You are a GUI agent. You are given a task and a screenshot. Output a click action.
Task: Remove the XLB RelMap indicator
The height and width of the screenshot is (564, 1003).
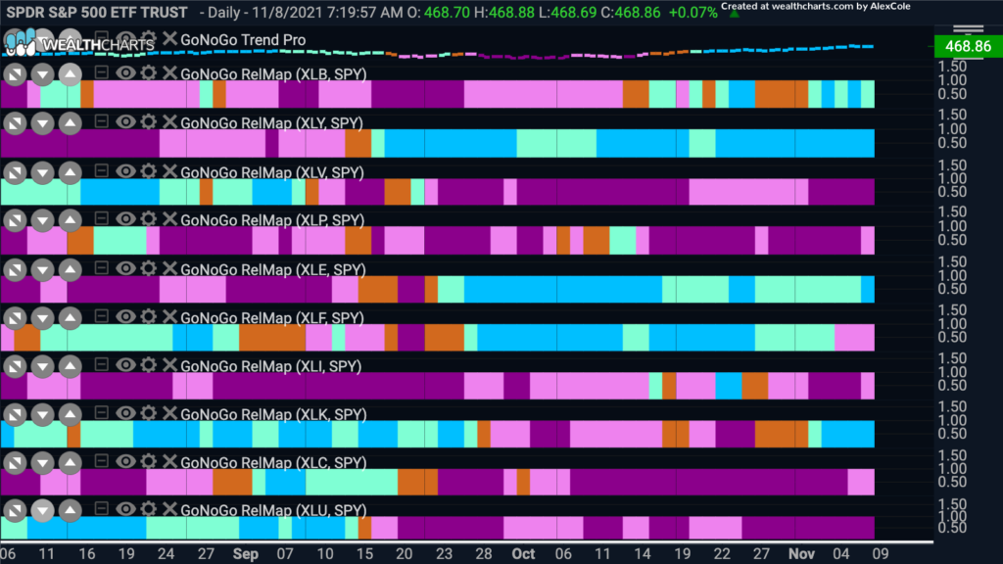168,72
